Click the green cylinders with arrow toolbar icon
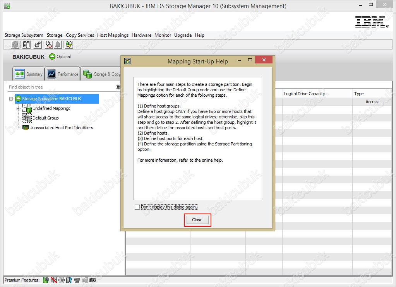 [x=69, y=45]
